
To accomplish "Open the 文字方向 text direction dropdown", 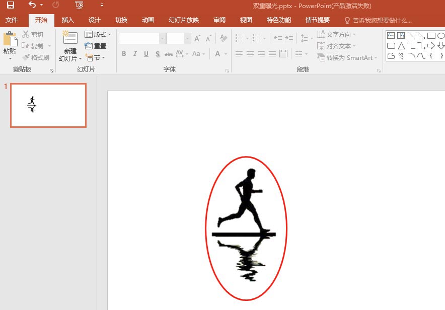I will [x=336, y=34].
